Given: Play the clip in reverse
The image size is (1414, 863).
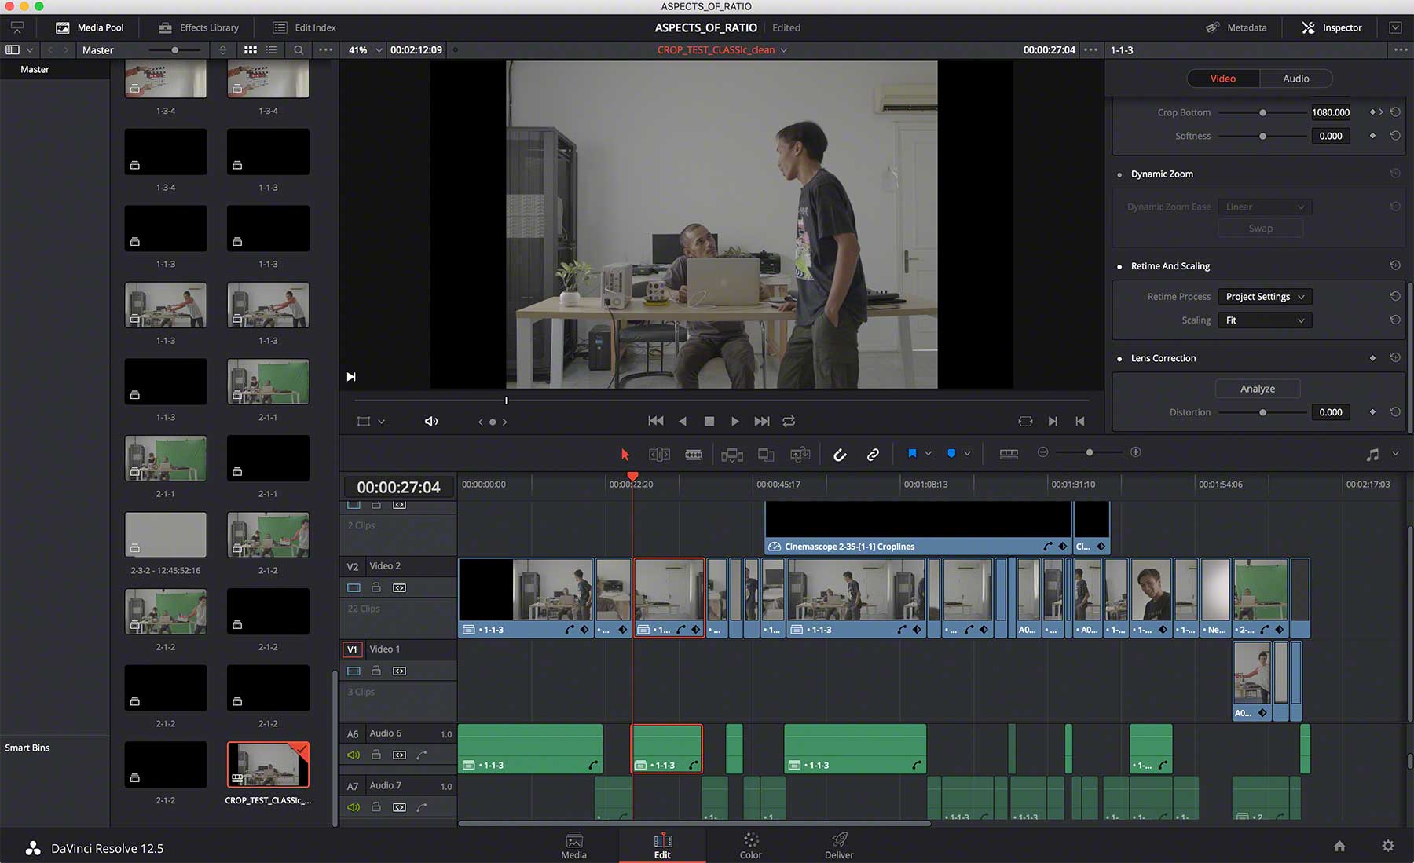Looking at the screenshot, I should coord(683,421).
